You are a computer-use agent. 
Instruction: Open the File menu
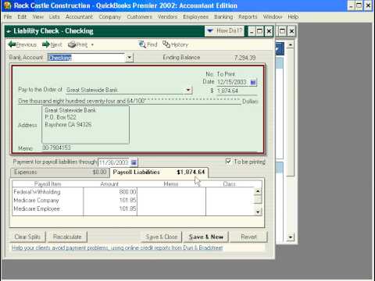[8, 17]
